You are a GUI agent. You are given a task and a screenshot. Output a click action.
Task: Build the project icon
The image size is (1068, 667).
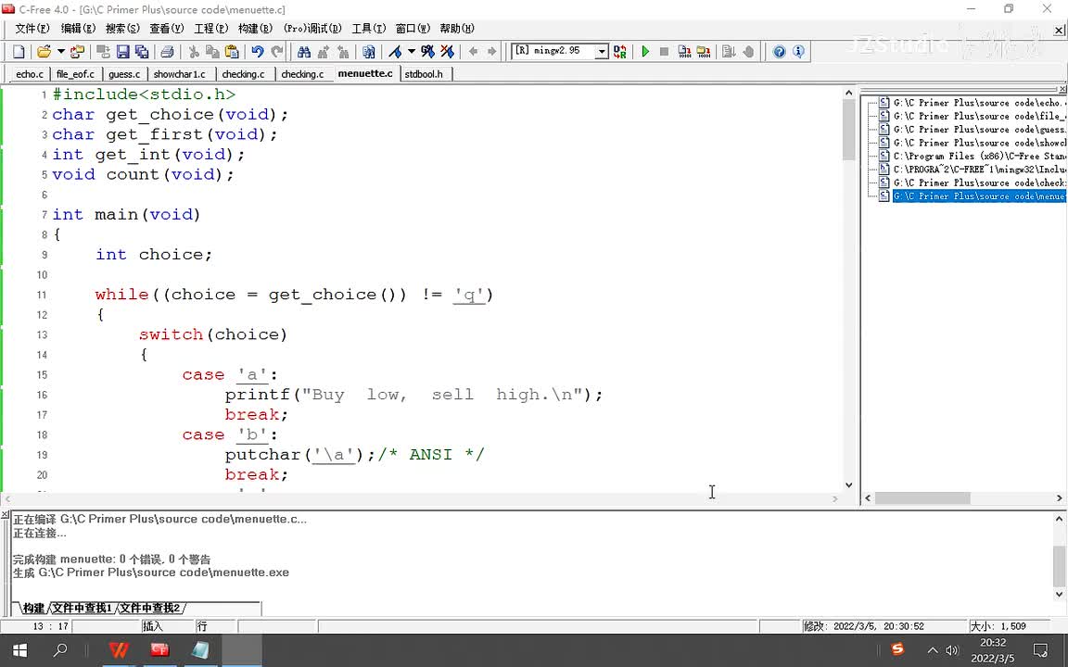tap(704, 52)
